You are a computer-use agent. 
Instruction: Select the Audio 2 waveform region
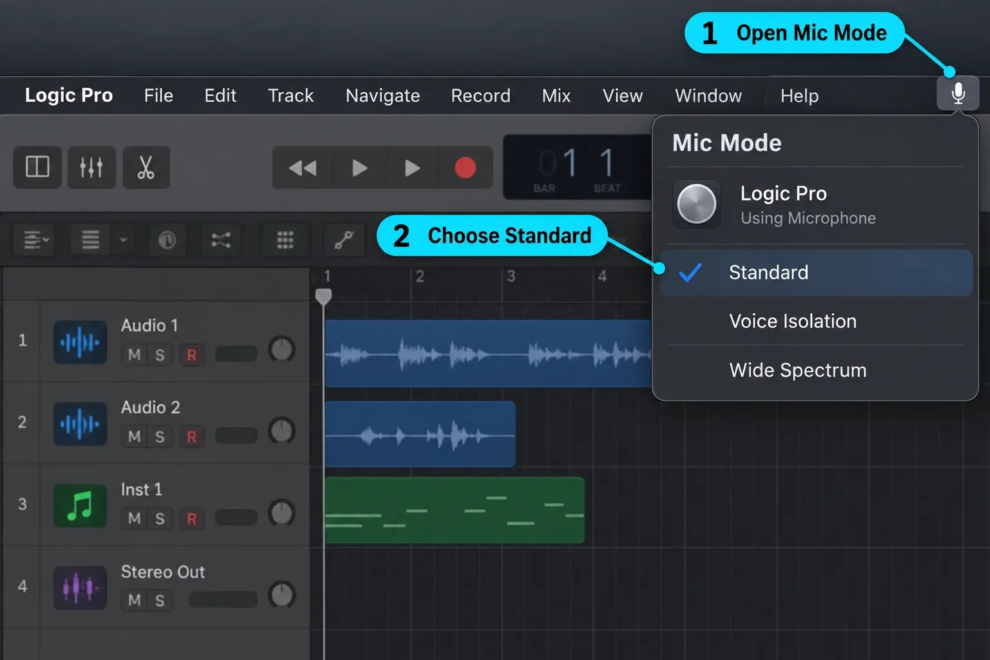[x=420, y=434]
